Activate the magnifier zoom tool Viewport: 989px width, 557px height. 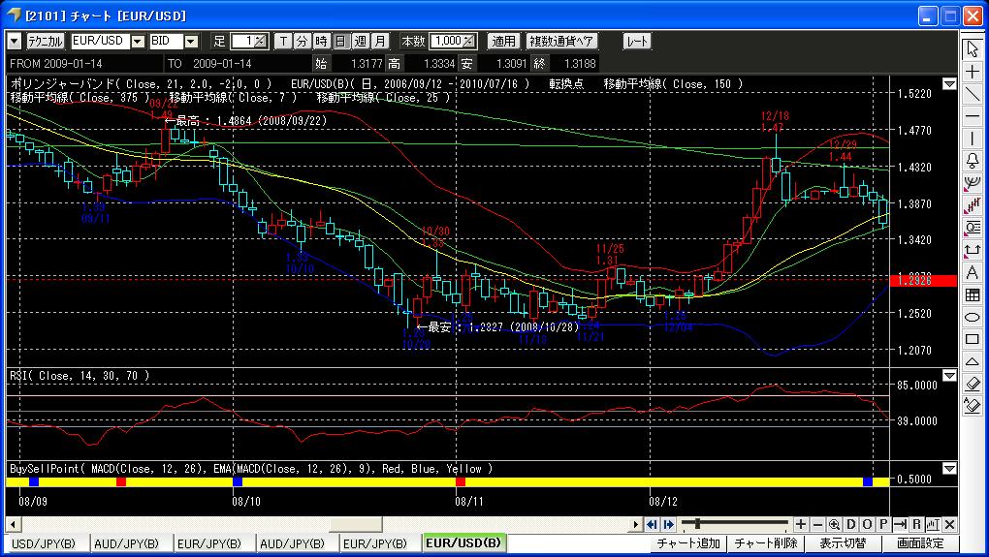(834, 524)
